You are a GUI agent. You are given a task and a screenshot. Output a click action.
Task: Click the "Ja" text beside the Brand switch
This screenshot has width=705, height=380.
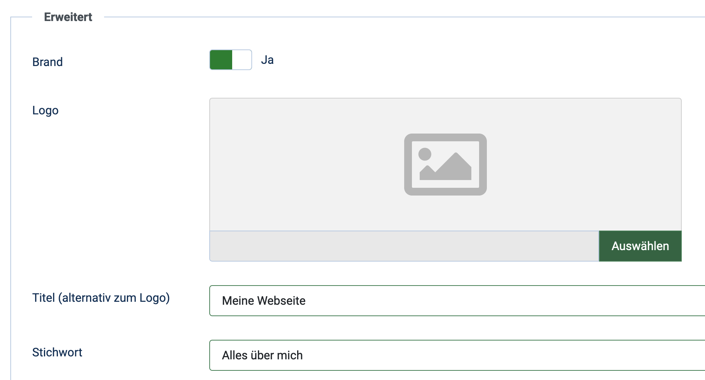coord(267,60)
